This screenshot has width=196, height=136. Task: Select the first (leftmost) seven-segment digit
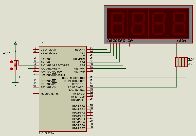click(117, 23)
